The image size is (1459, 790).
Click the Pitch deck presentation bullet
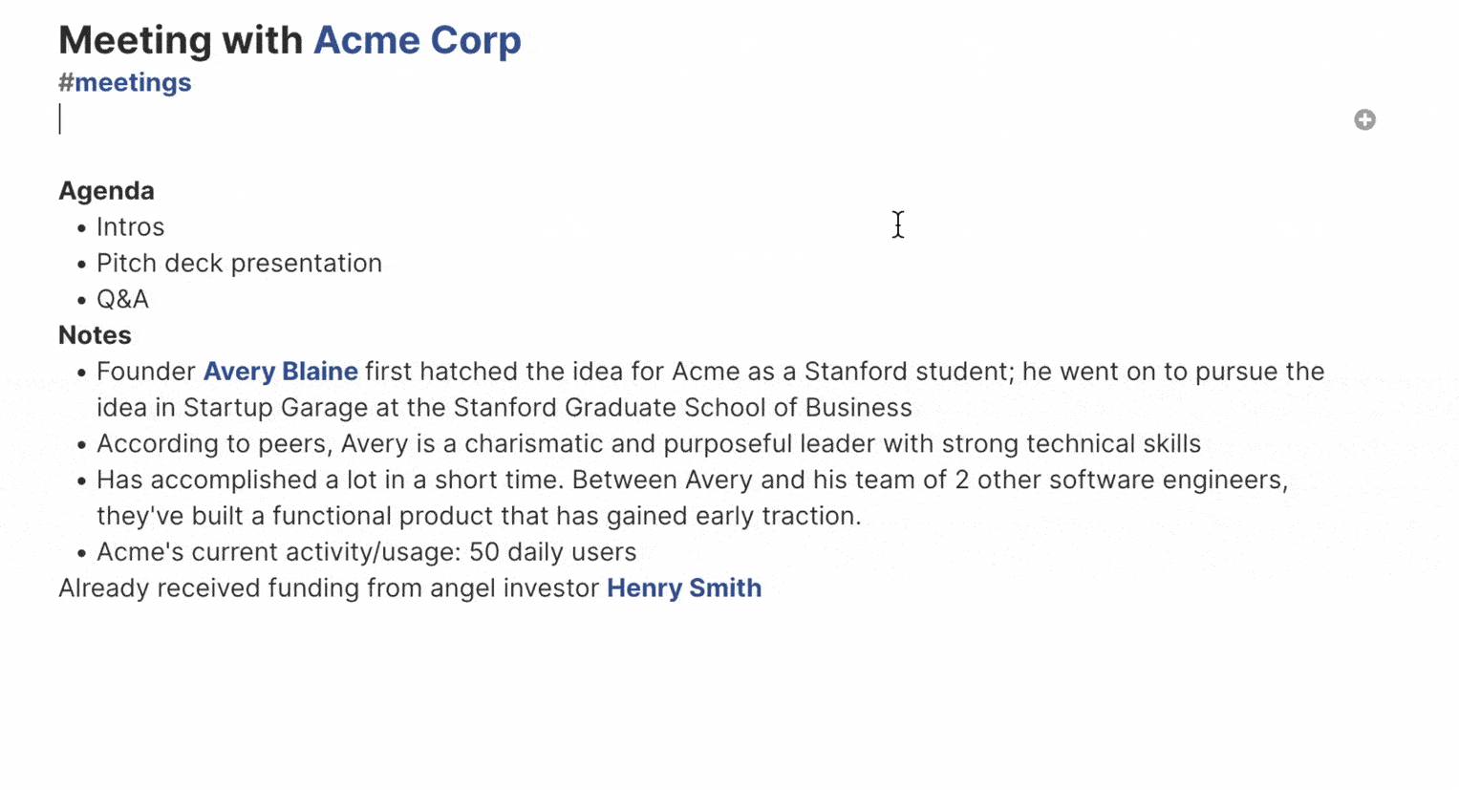point(239,263)
